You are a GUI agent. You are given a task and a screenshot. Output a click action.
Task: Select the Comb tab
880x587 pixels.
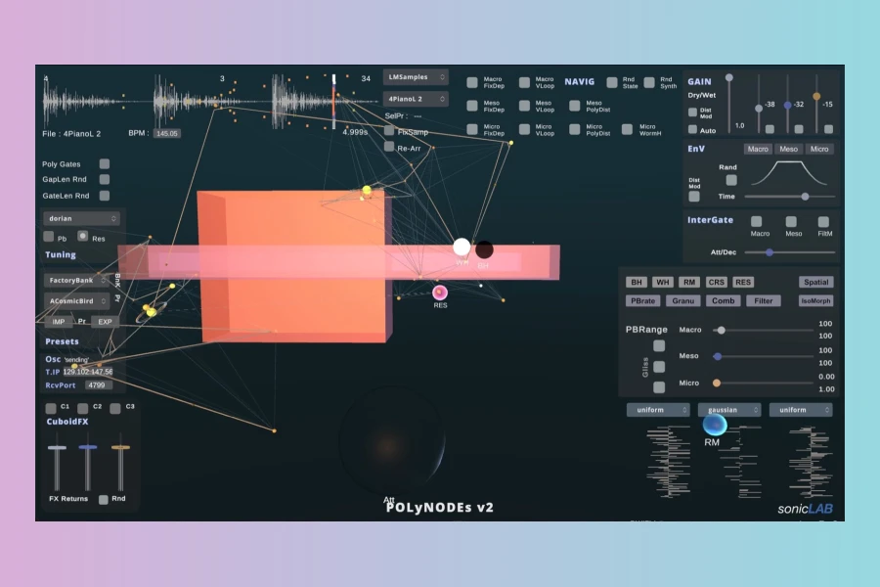pyautogui.click(x=723, y=301)
